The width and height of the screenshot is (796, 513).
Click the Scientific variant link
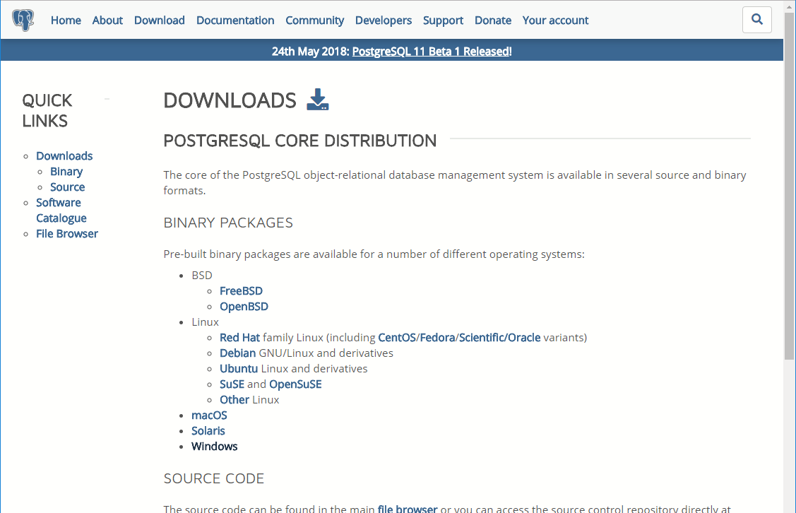482,338
